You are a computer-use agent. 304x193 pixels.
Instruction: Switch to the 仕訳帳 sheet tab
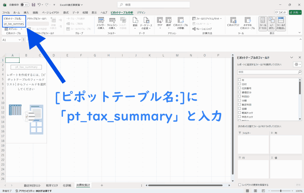click(67, 185)
